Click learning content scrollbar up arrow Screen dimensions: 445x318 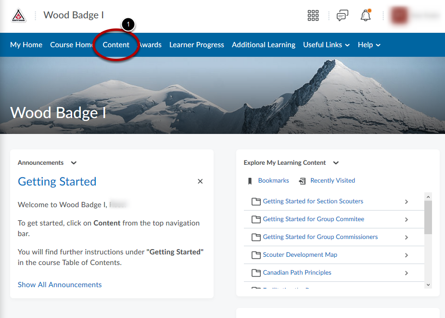[x=428, y=197]
